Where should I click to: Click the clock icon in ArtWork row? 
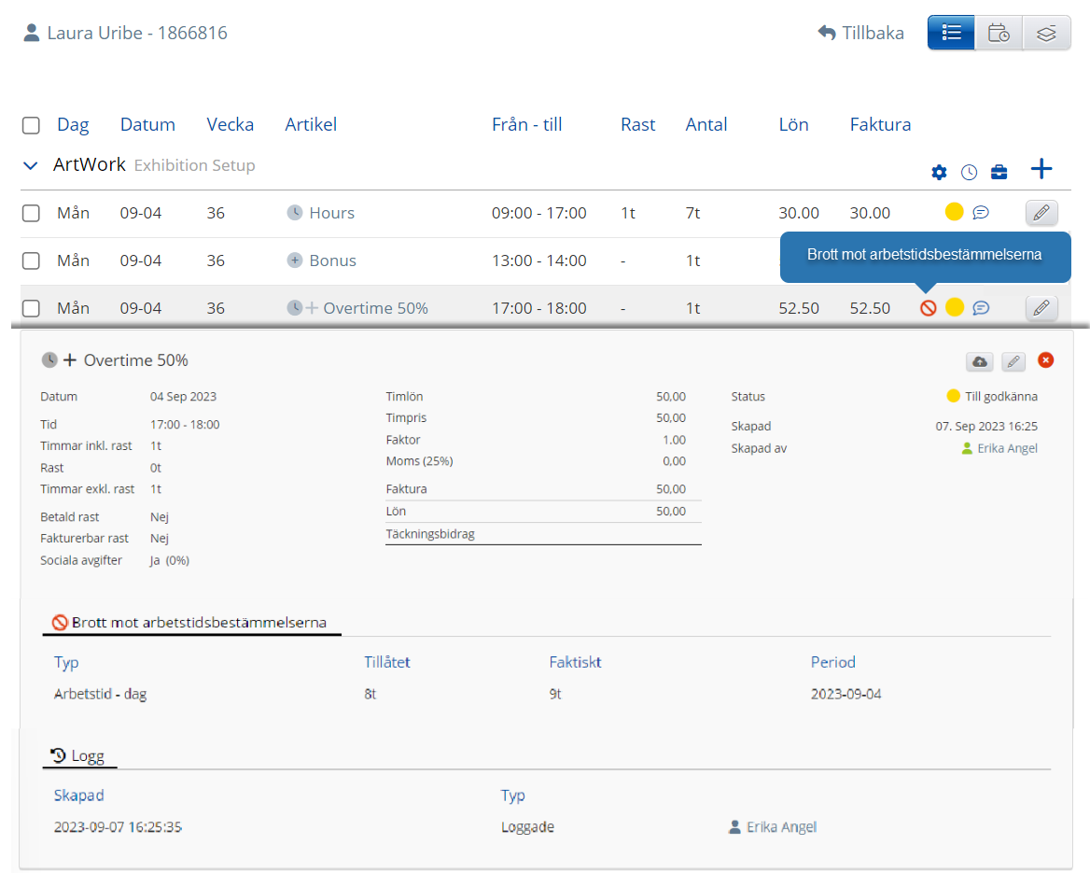point(969,172)
